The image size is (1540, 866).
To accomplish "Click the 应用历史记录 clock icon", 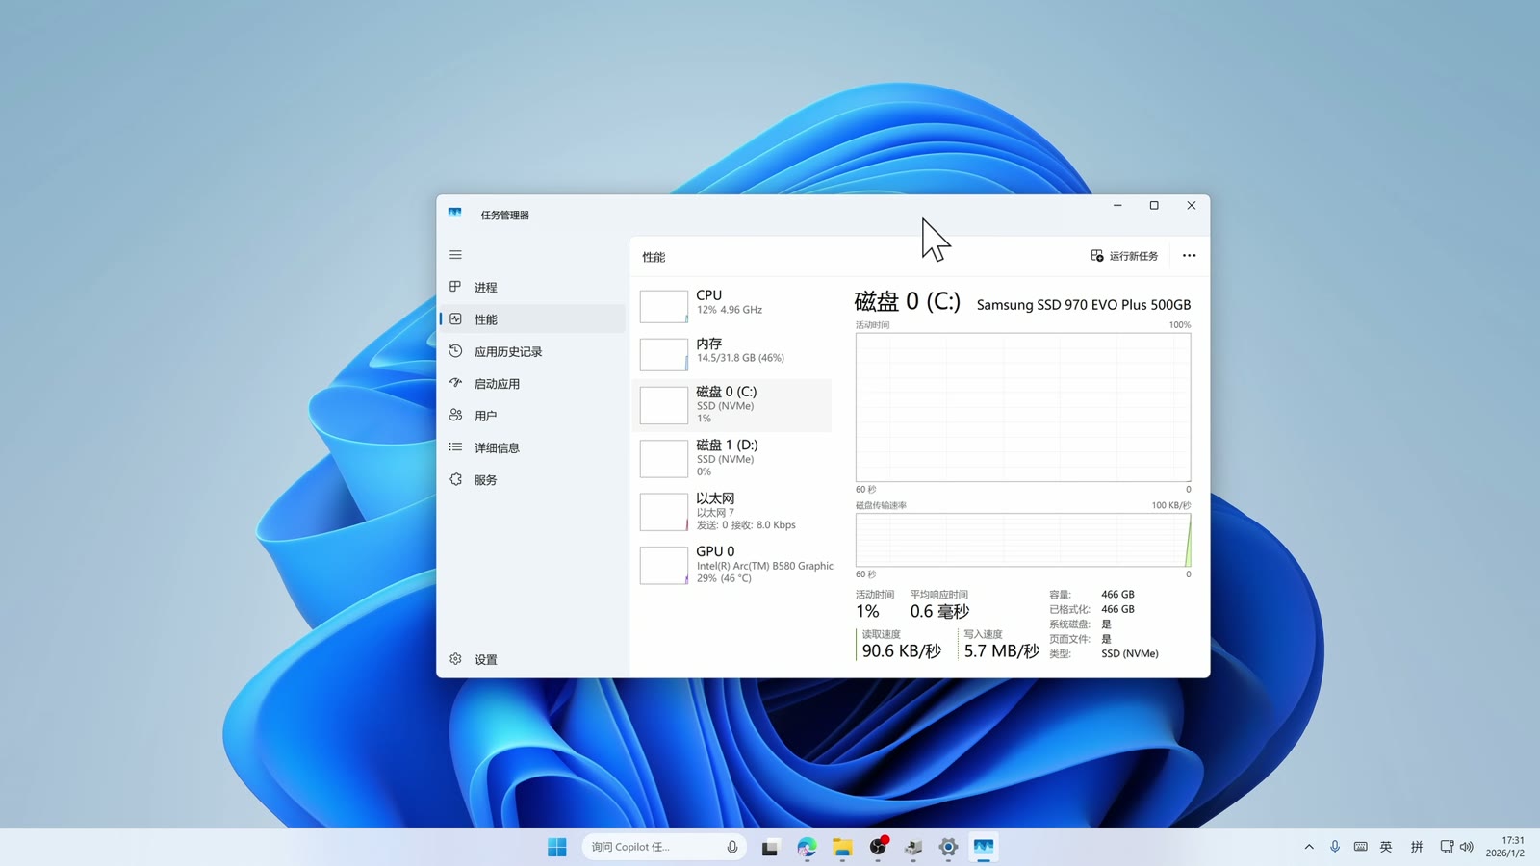I will coord(455,351).
